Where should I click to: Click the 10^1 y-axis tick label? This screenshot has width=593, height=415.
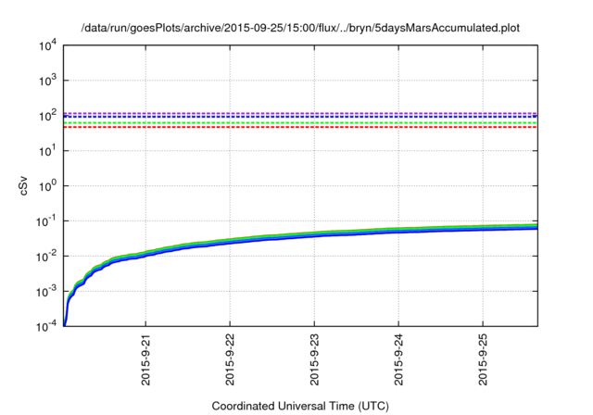click(48, 151)
